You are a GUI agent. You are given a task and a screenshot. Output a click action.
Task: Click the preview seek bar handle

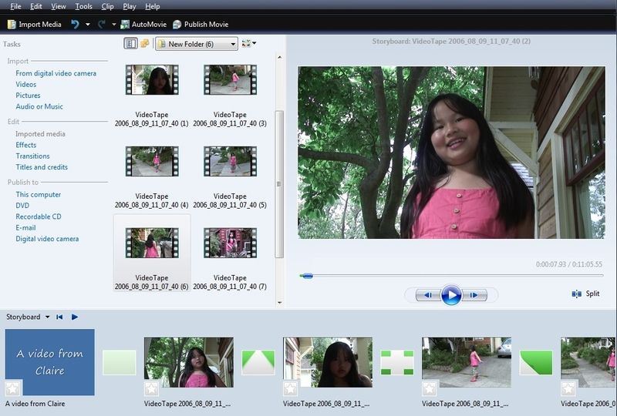tap(306, 276)
